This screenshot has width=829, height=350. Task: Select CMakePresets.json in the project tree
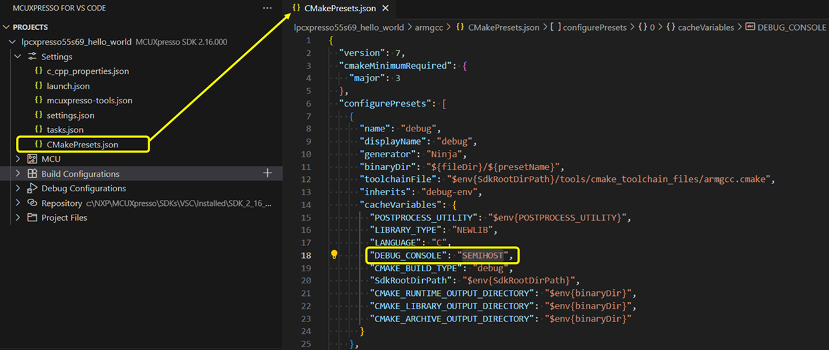82,145
